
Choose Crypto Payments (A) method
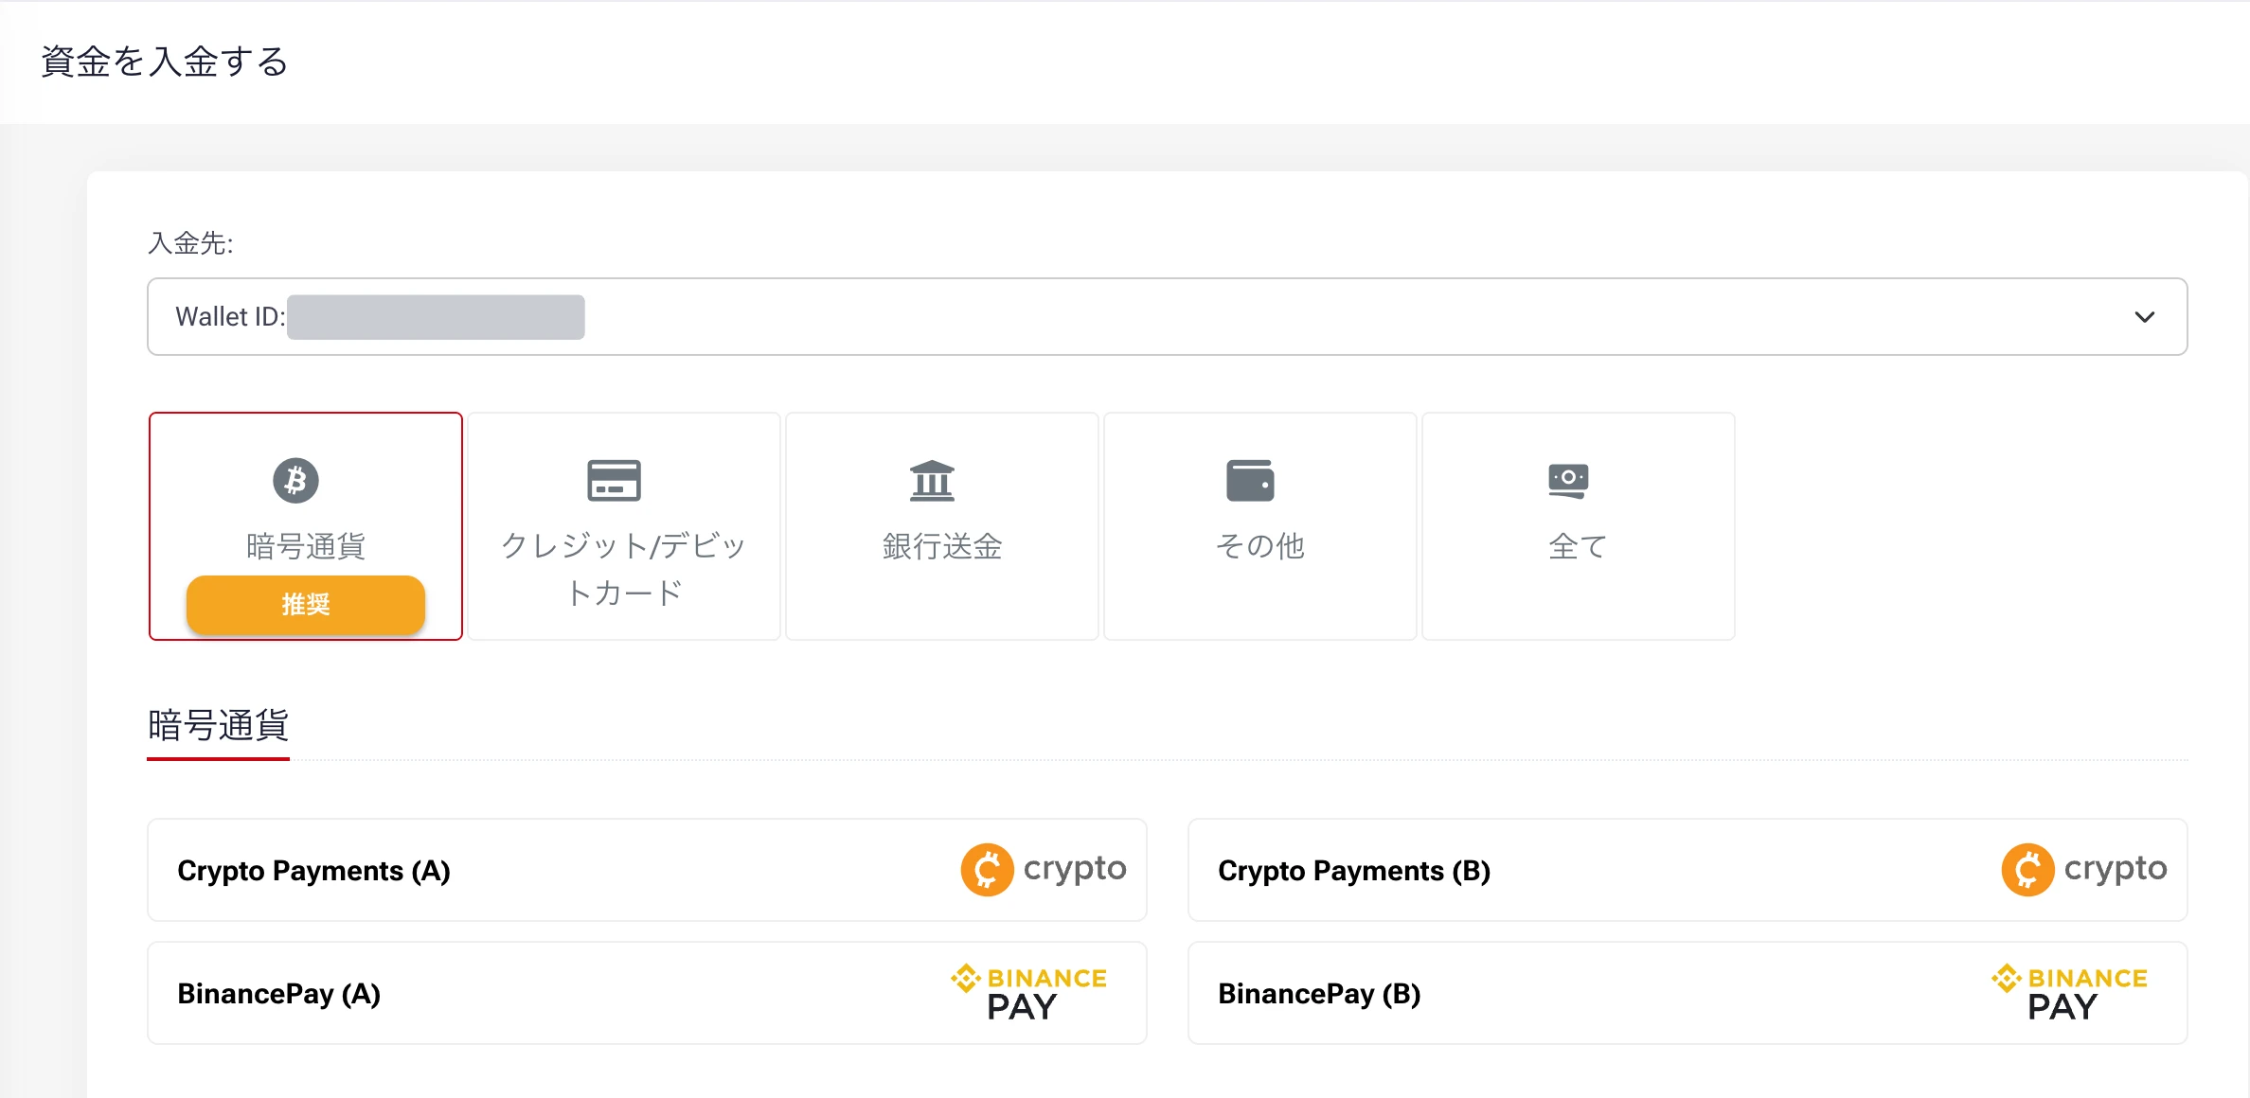pyautogui.click(x=647, y=870)
